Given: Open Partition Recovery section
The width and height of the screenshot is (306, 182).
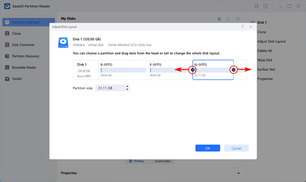Looking at the screenshot, I should (x=26, y=56).
